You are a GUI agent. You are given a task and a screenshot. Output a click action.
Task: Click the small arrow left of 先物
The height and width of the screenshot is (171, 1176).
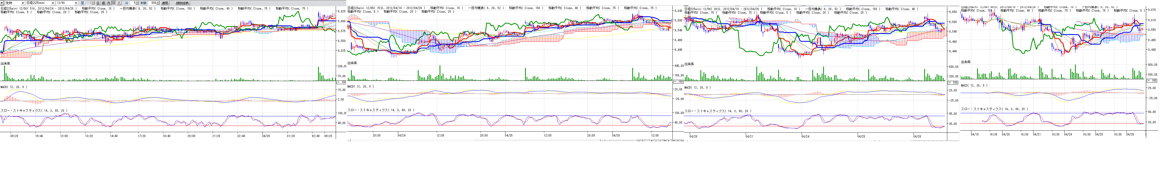point(2,3)
